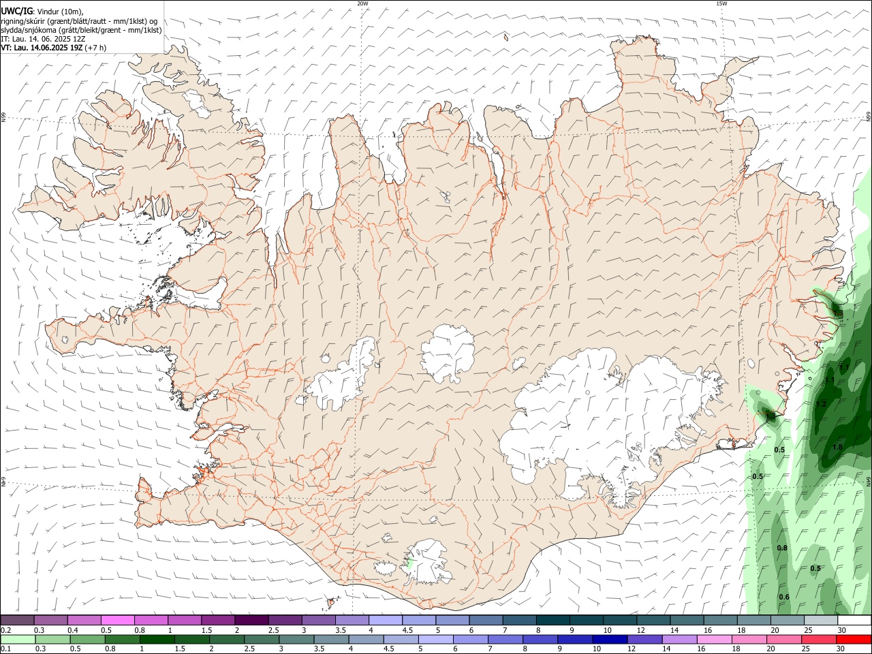
Task: Select the white 30 snow-scale swatch
Action: tap(854, 621)
